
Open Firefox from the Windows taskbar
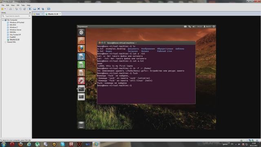point(20,144)
